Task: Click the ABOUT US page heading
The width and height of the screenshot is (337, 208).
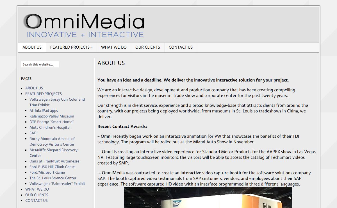Action: pos(111,63)
